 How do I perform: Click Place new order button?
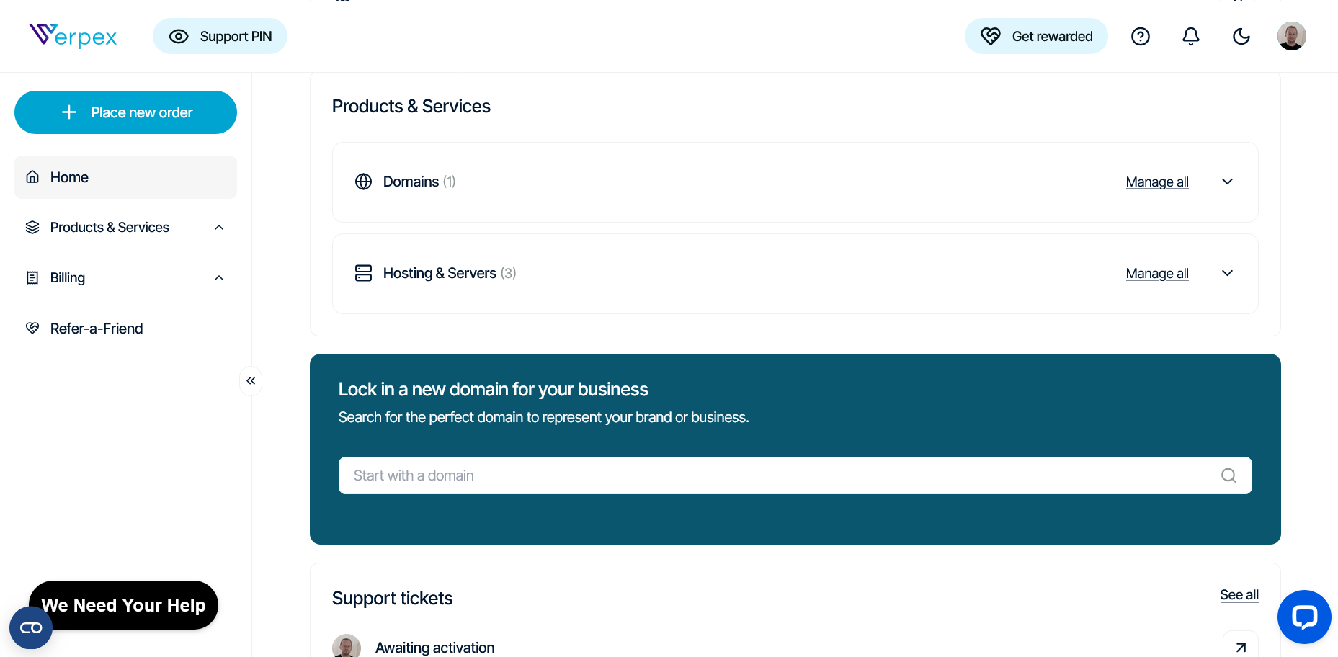[x=125, y=112]
